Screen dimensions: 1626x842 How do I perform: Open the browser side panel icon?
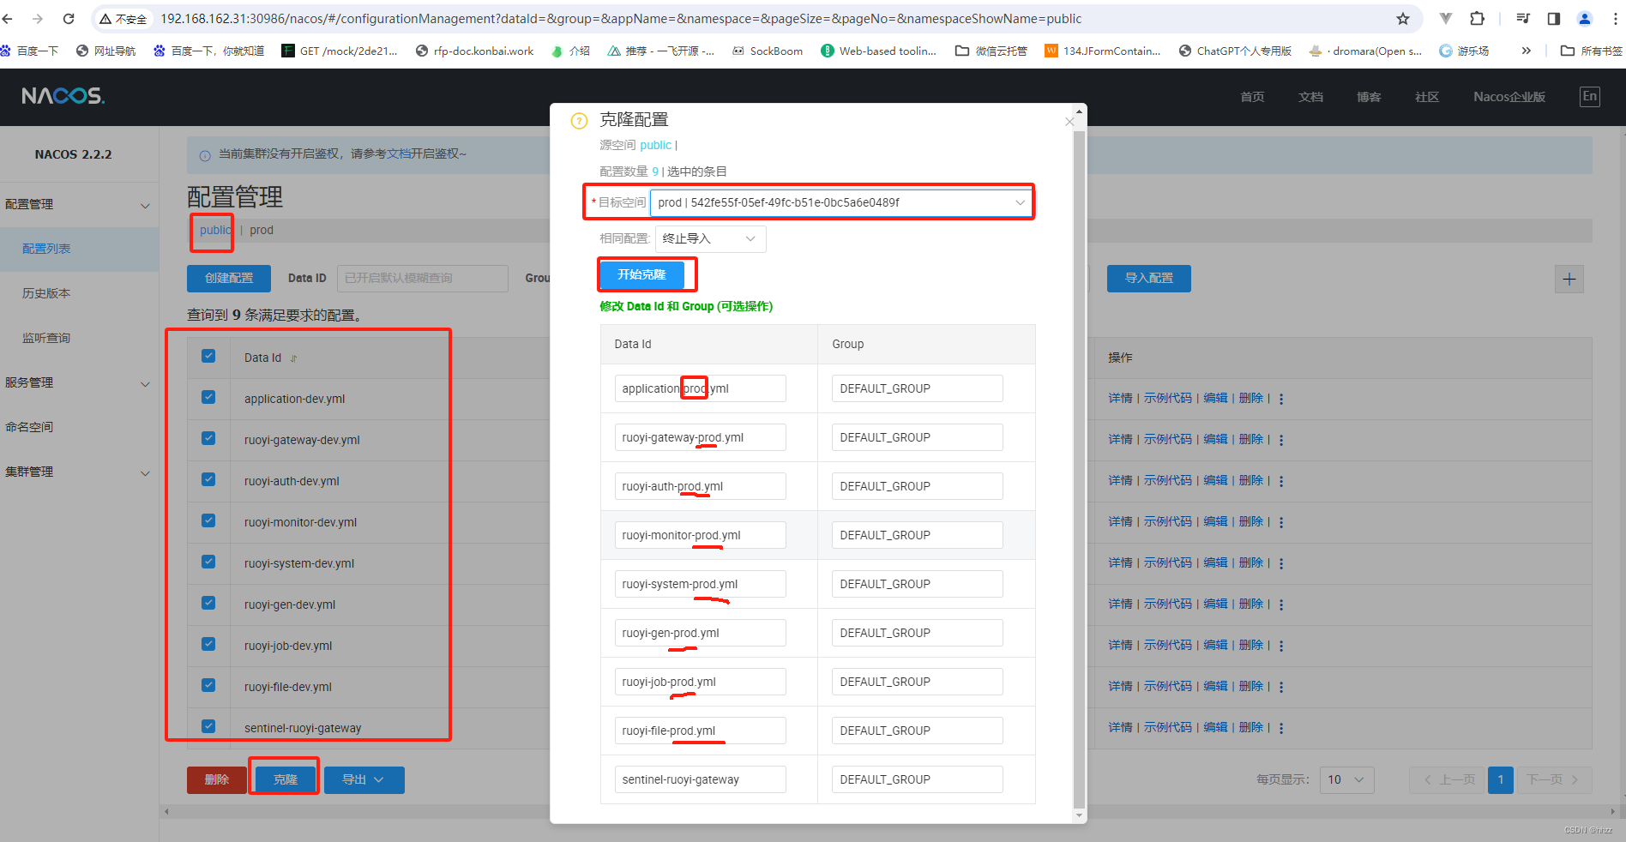point(1553,18)
